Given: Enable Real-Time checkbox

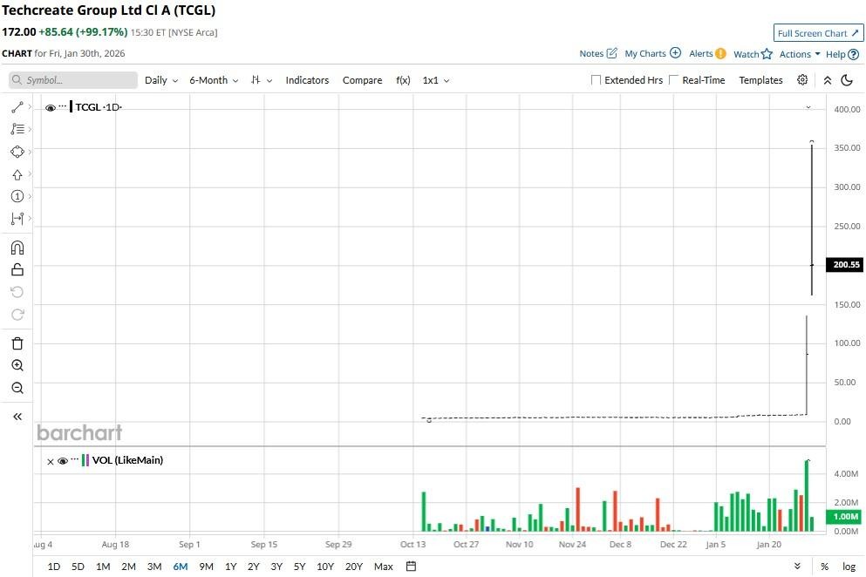Looking at the screenshot, I should click(674, 80).
